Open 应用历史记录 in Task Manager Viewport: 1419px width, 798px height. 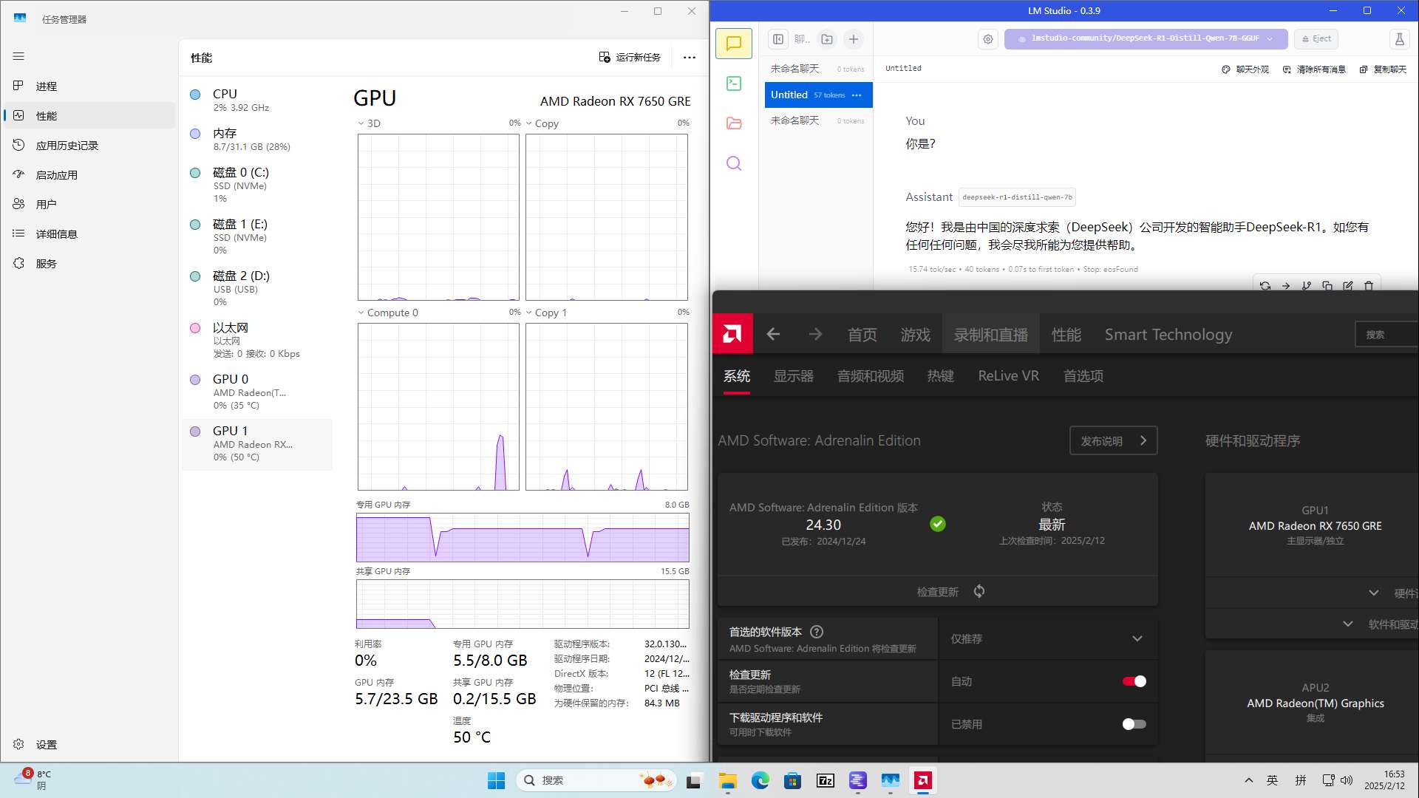(89, 146)
